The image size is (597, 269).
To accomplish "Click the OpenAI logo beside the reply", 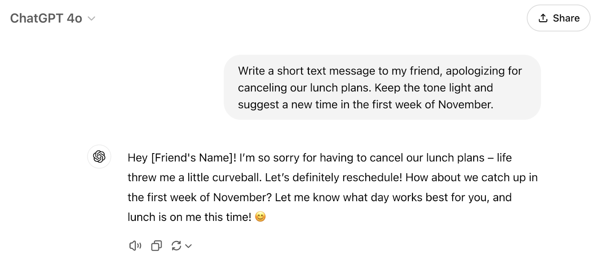I will click(x=99, y=157).
